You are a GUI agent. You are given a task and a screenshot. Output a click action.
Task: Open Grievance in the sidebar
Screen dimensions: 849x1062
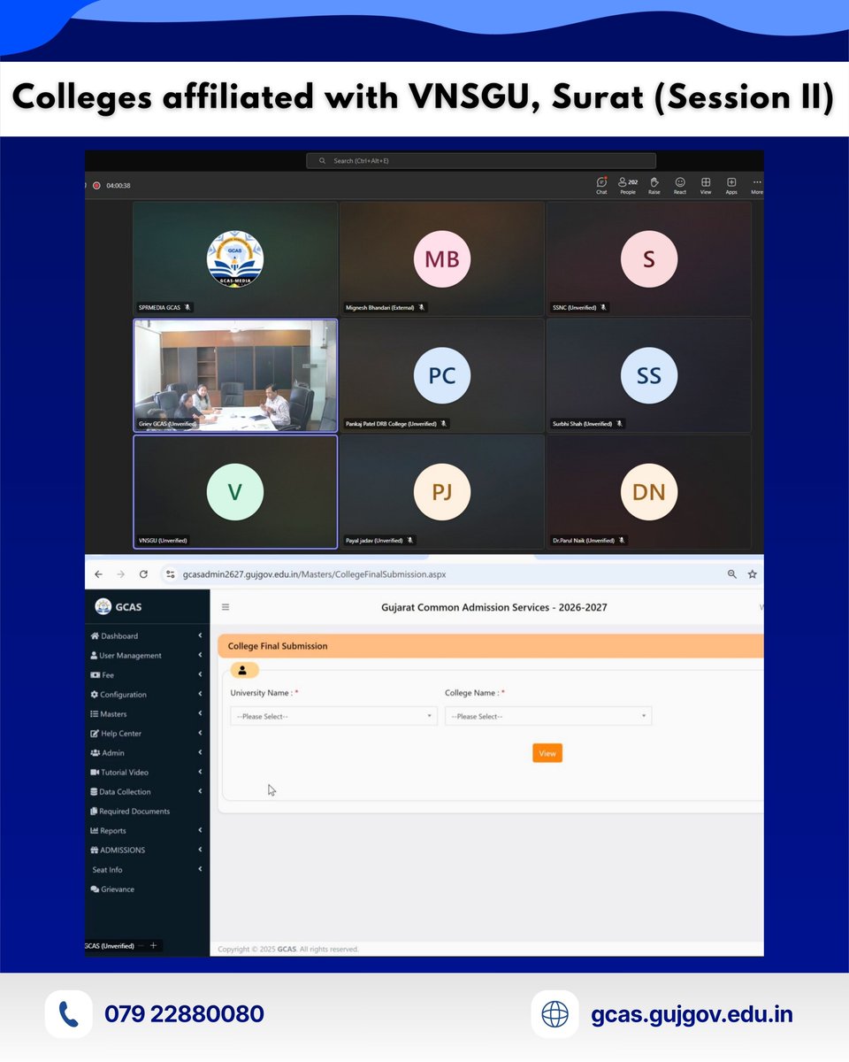[x=112, y=889]
